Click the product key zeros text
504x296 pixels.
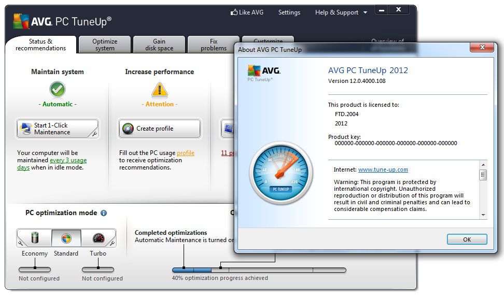point(396,143)
